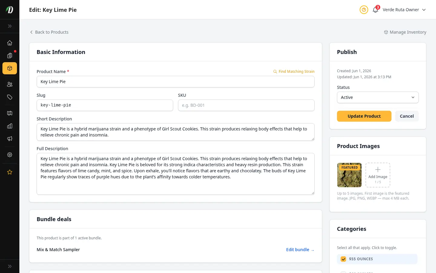
Task: Open the Customers people icon
Action: pyautogui.click(x=10, y=84)
